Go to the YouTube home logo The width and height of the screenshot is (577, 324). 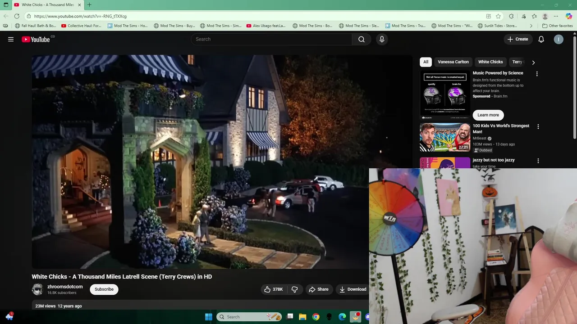tap(36, 39)
